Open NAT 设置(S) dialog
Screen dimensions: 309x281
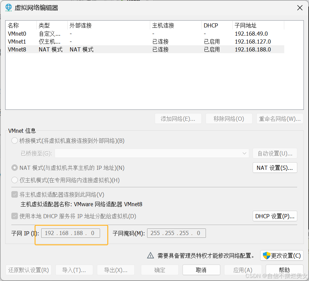(275, 168)
